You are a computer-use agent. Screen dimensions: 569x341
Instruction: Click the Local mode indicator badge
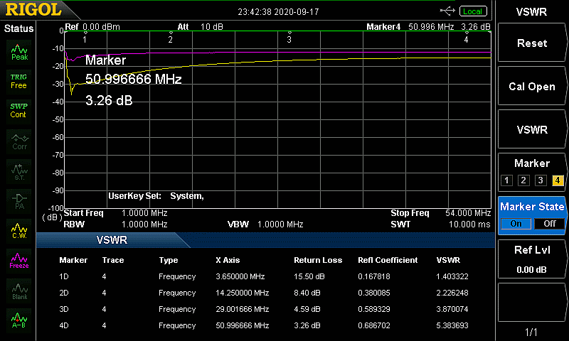coord(472,11)
